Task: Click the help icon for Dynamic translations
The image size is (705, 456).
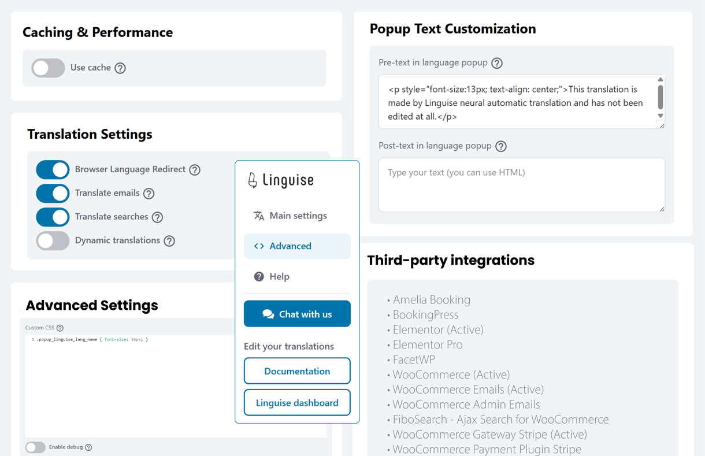Action: click(169, 241)
